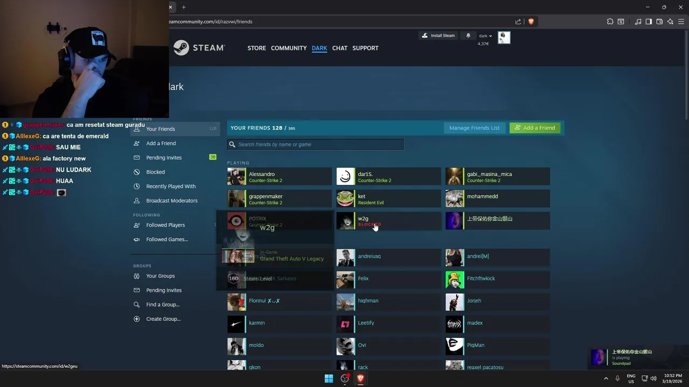Click the taskbar microphone icon

(x=618, y=378)
